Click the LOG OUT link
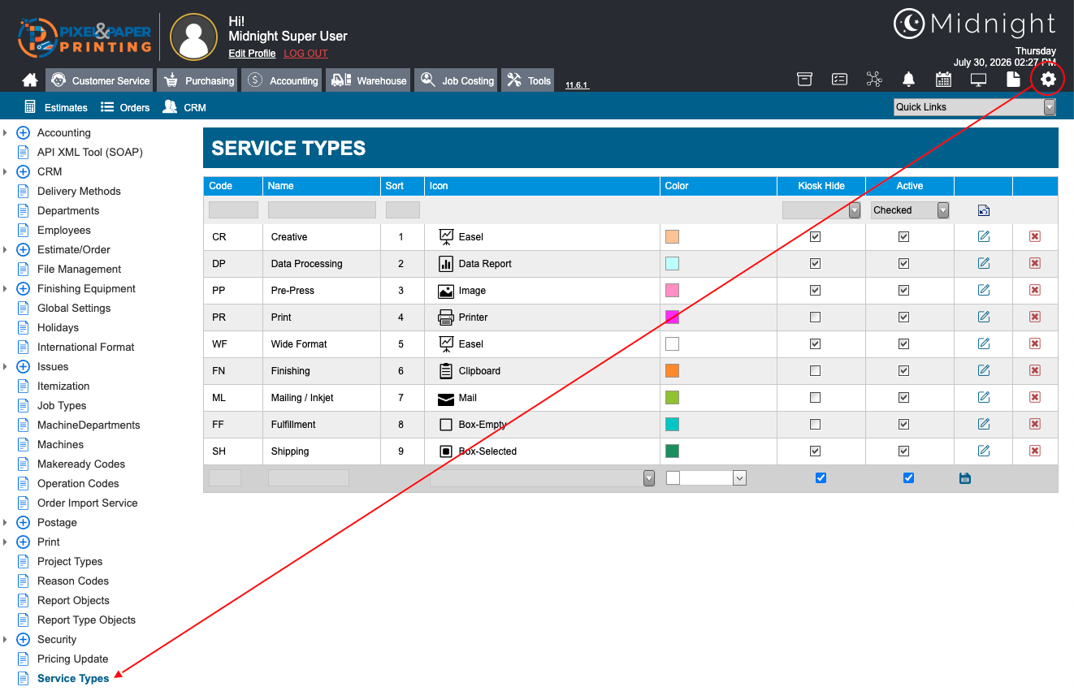1074x691 pixels. tap(305, 54)
